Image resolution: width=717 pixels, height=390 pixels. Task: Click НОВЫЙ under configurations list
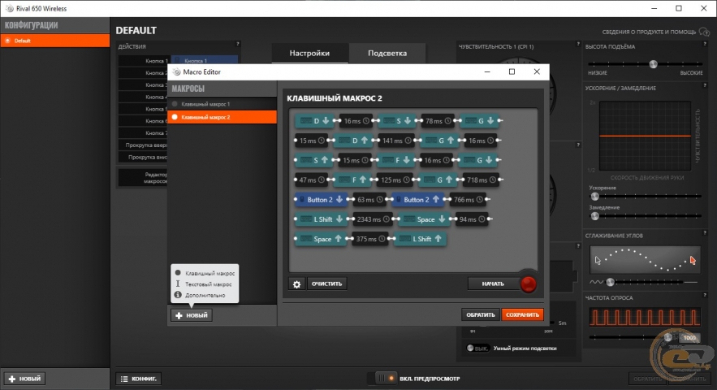point(24,379)
